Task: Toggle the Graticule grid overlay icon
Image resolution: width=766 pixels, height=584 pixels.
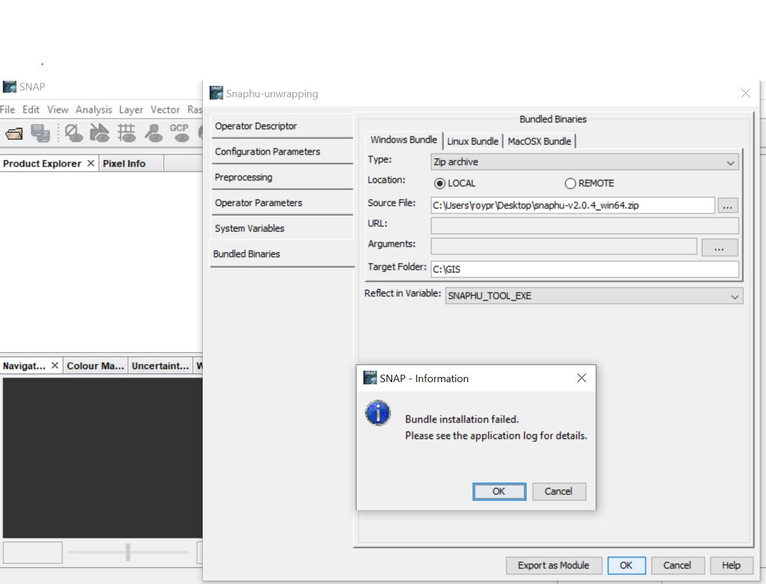Action: coord(126,134)
